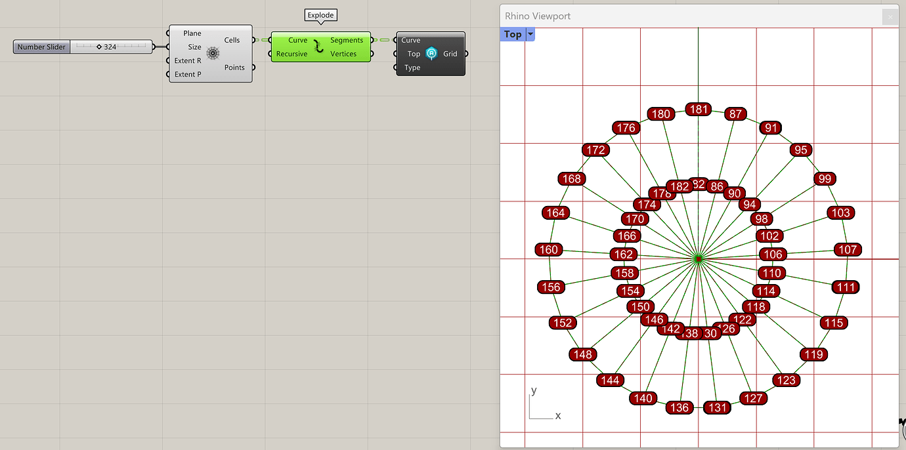Click the Top input on dark component

coord(414,54)
